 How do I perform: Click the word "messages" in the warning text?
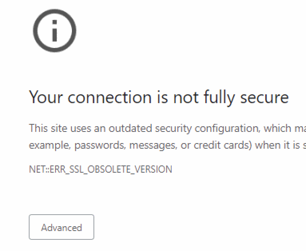click(x=153, y=145)
